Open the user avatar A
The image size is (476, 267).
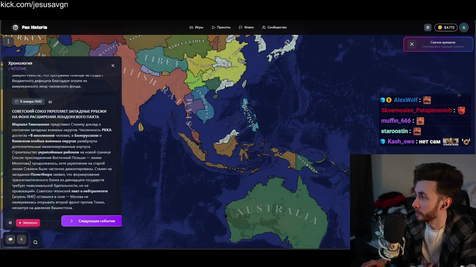coord(464,27)
